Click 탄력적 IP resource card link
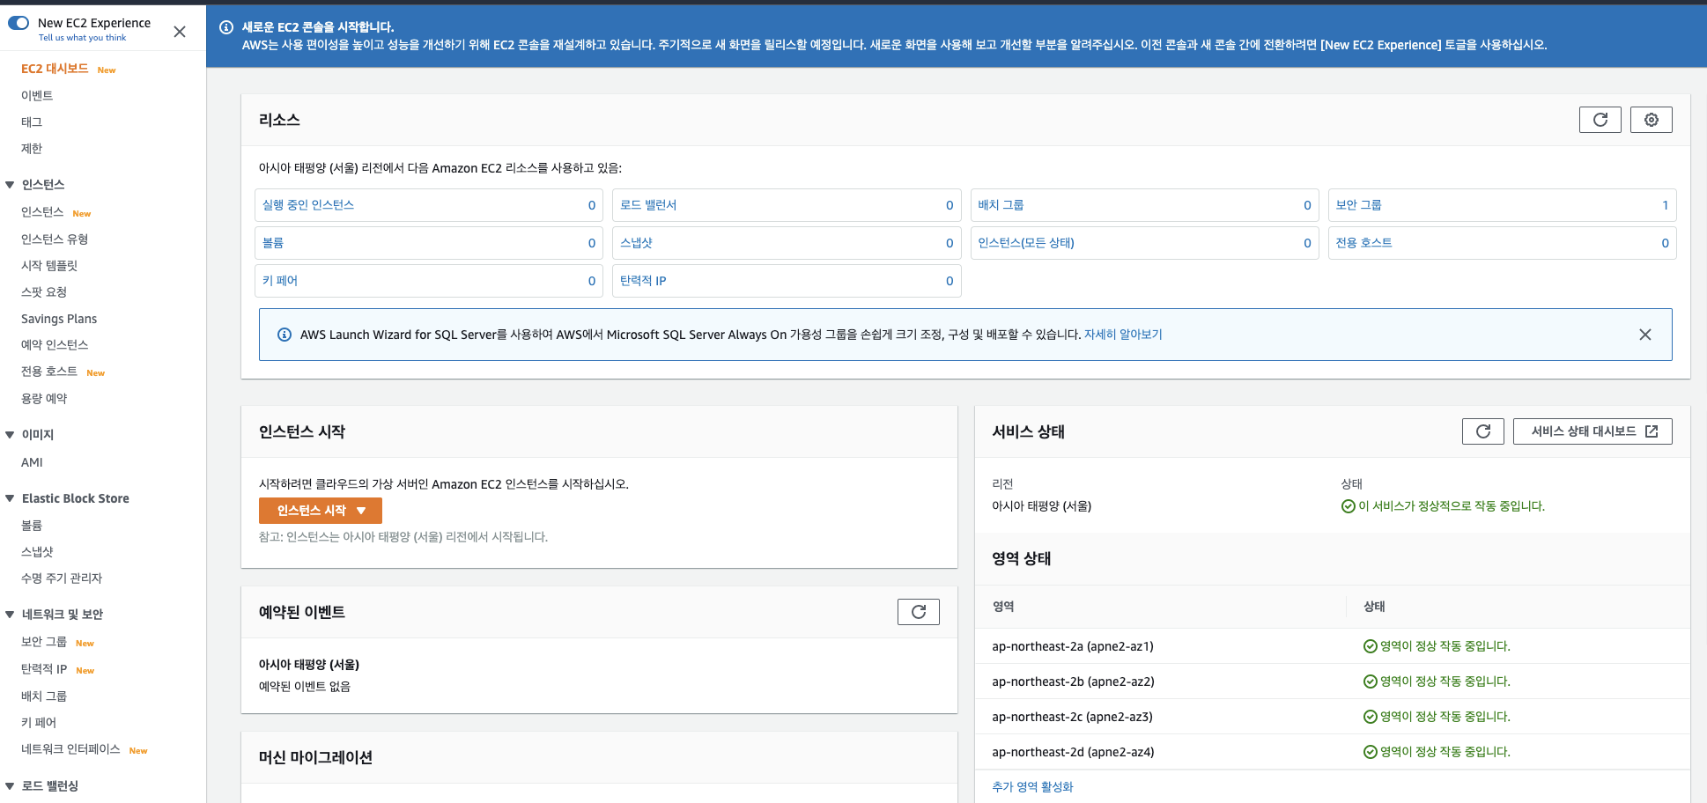The image size is (1707, 803). point(643,281)
